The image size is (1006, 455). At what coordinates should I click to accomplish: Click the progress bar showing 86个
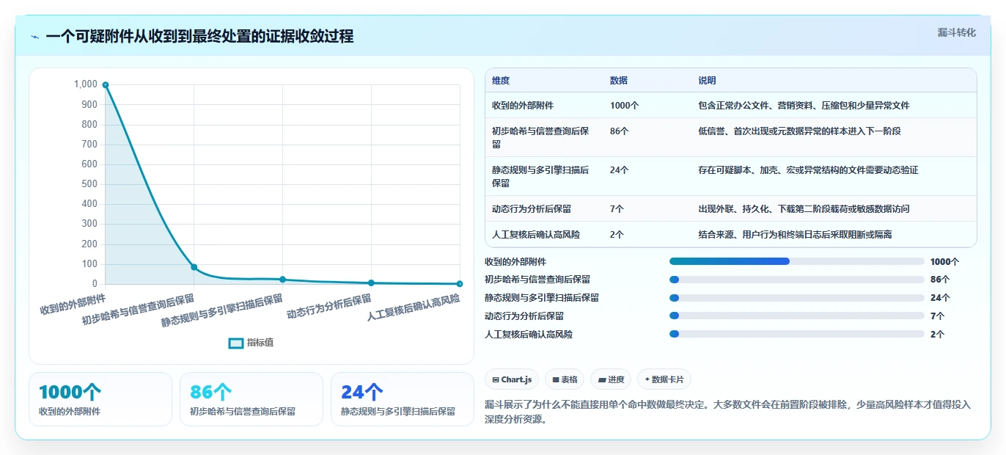(796, 280)
